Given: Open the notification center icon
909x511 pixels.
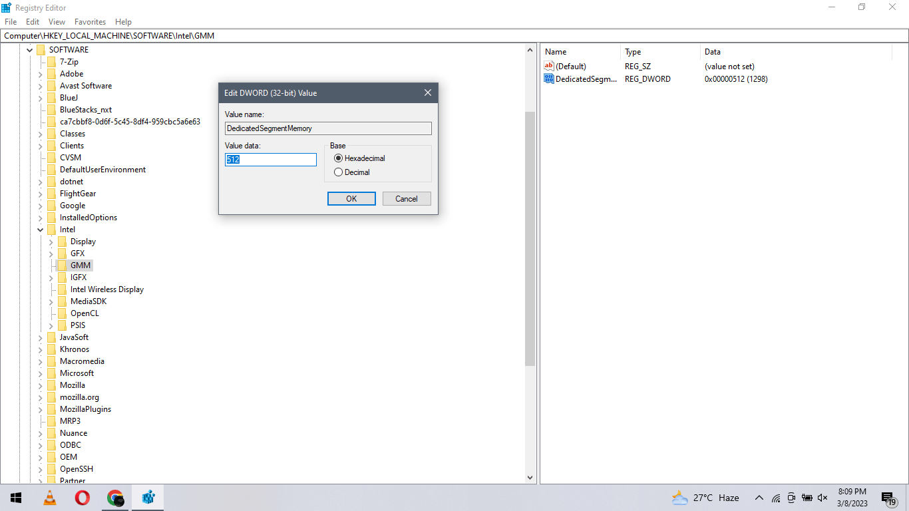Looking at the screenshot, I should coord(889,498).
